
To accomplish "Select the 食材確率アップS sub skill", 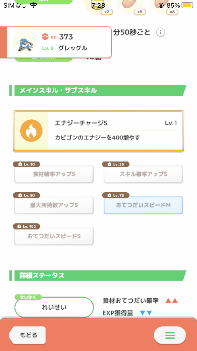I will coord(54,174).
